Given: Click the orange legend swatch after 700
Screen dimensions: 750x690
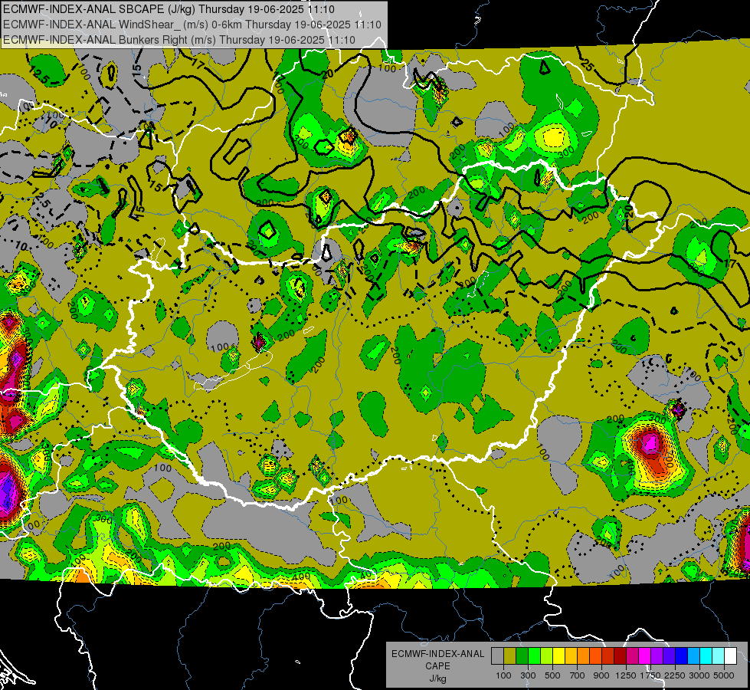Looking at the screenshot, I should [583, 655].
